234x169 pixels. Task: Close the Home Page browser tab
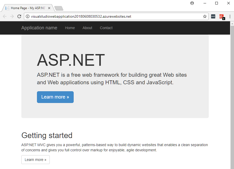[x=49, y=8]
